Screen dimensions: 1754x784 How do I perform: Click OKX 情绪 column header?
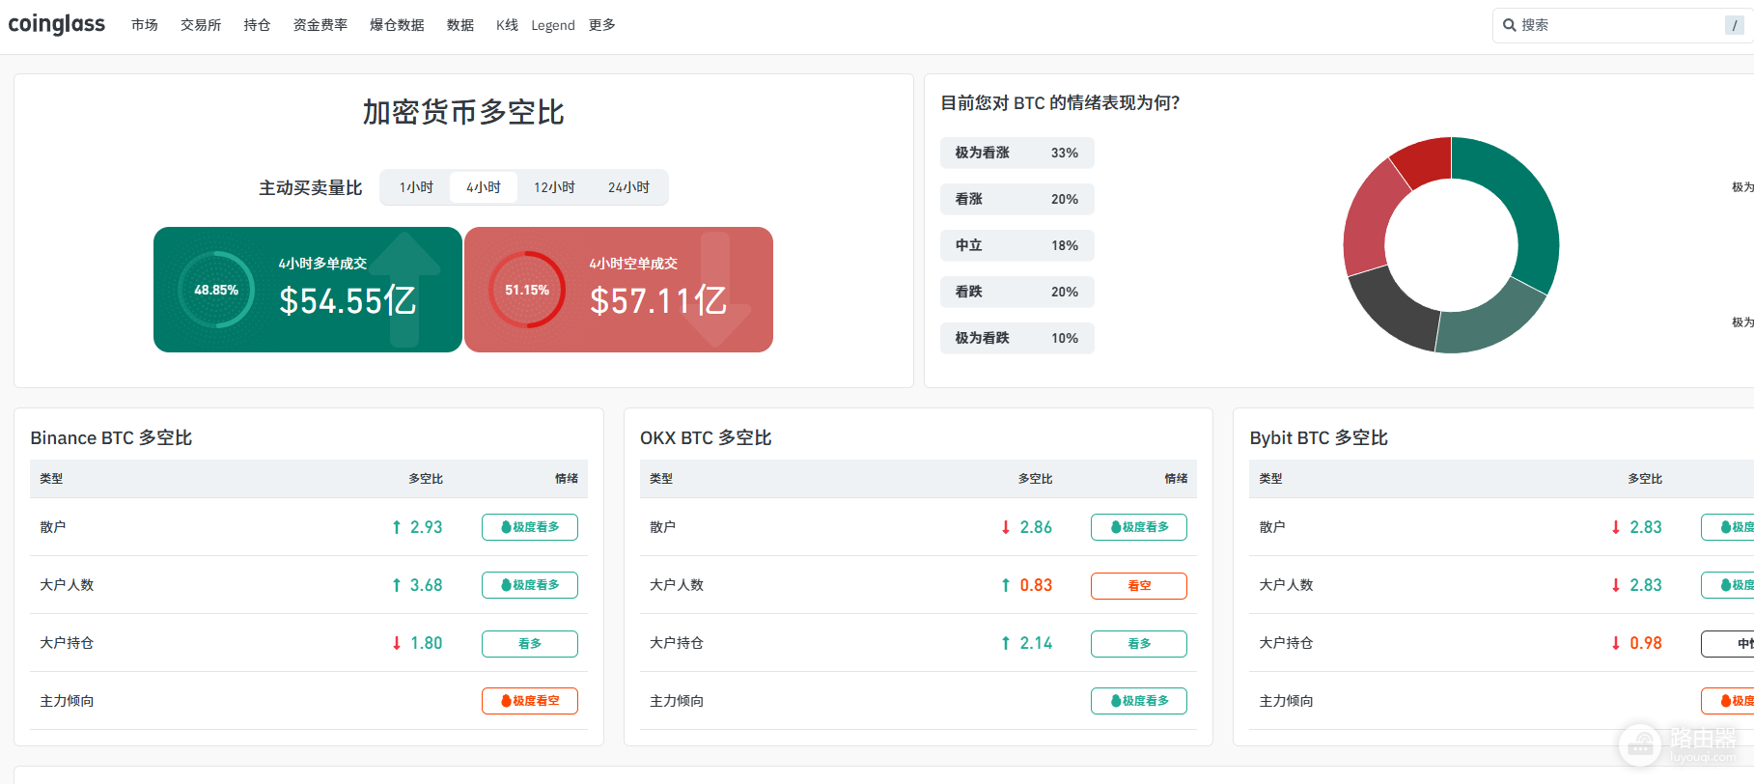point(1176,479)
